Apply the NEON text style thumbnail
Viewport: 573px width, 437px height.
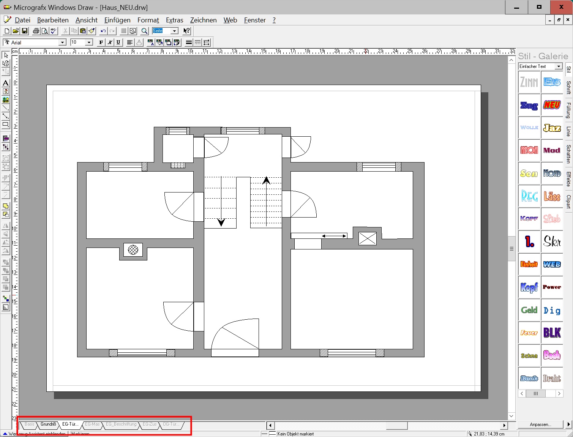click(529, 150)
